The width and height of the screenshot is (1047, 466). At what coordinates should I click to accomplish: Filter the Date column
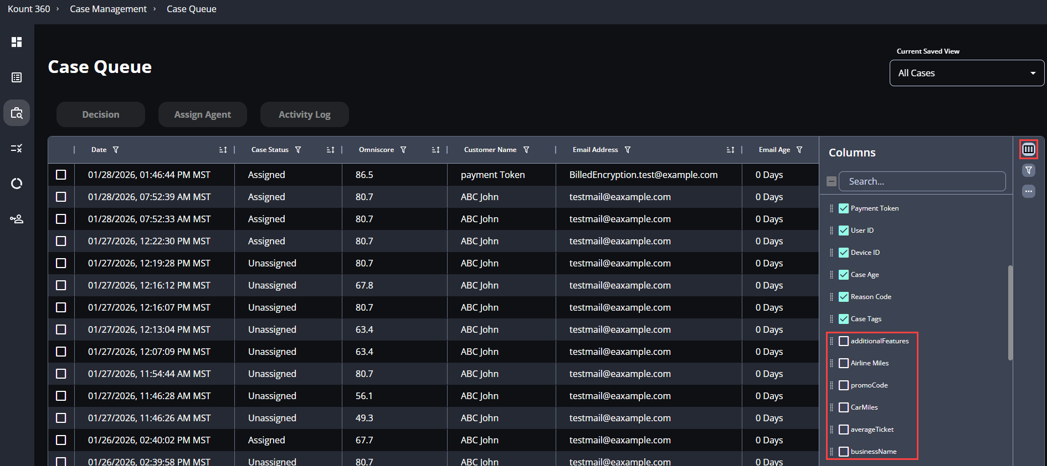(x=116, y=150)
